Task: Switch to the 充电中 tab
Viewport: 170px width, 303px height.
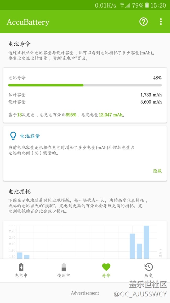Action: [x=21, y=275]
